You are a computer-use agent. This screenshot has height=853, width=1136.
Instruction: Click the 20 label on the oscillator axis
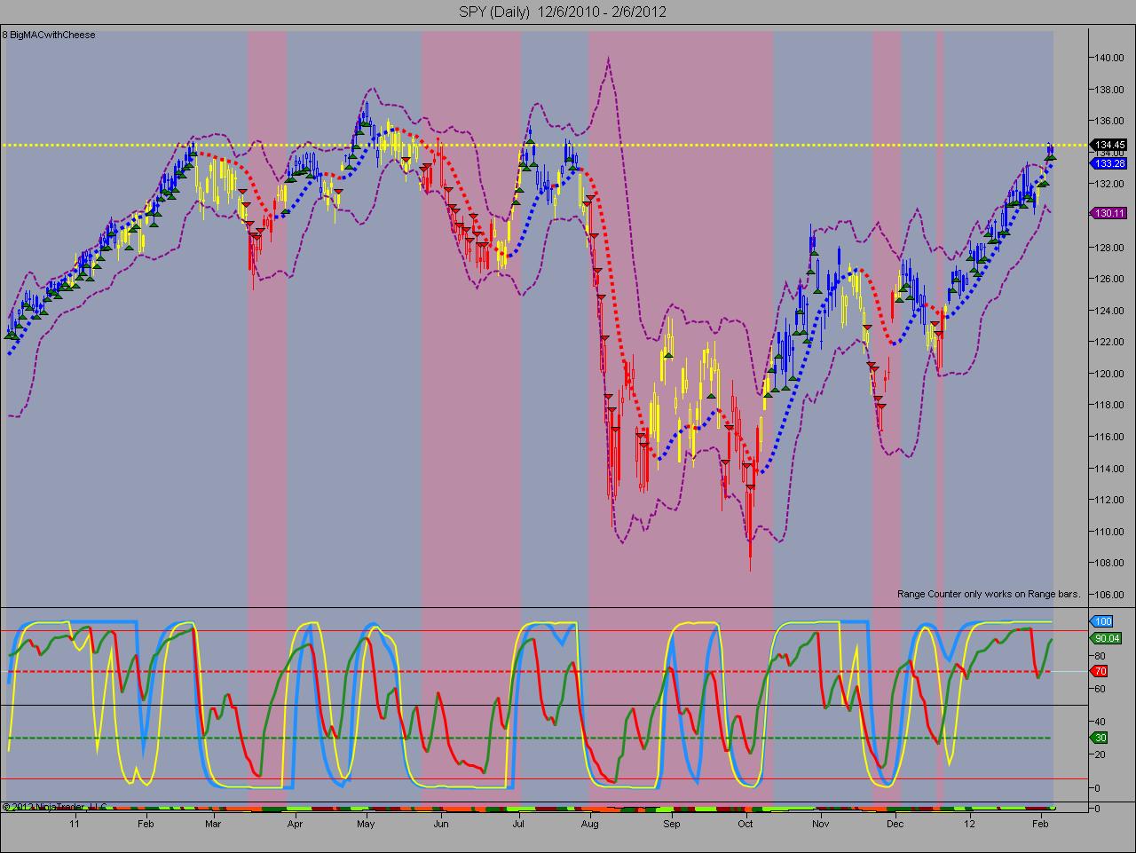[1101, 754]
